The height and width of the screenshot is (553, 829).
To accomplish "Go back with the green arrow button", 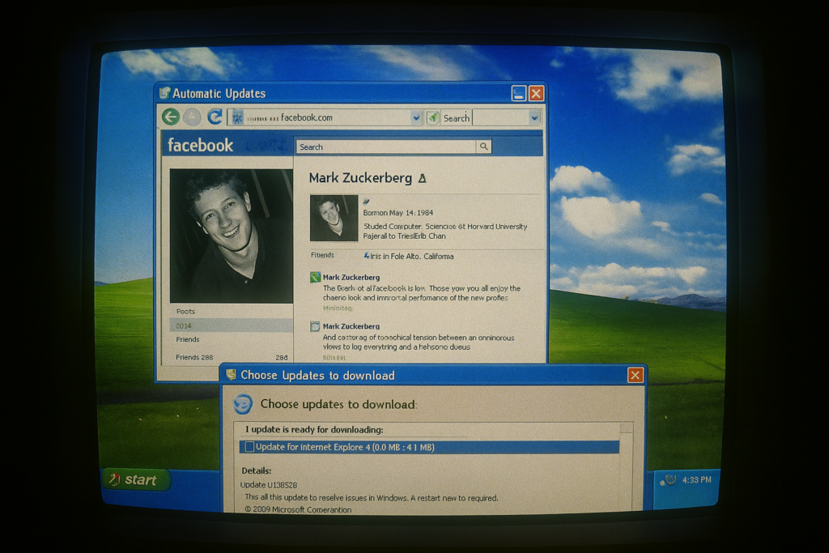I will click(x=171, y=117).
